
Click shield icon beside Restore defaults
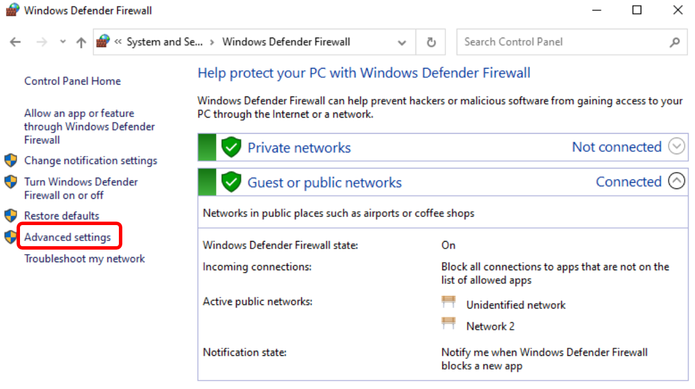point(11,215)
